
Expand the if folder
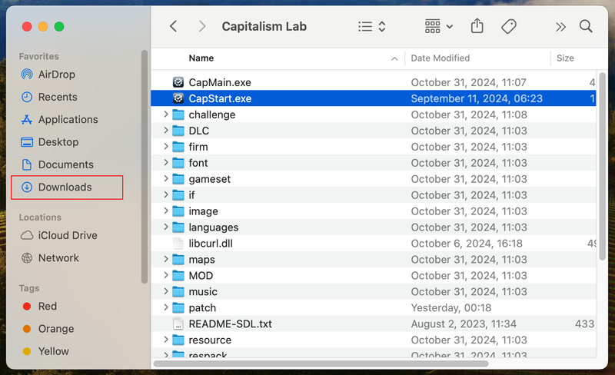pos(165,194)
